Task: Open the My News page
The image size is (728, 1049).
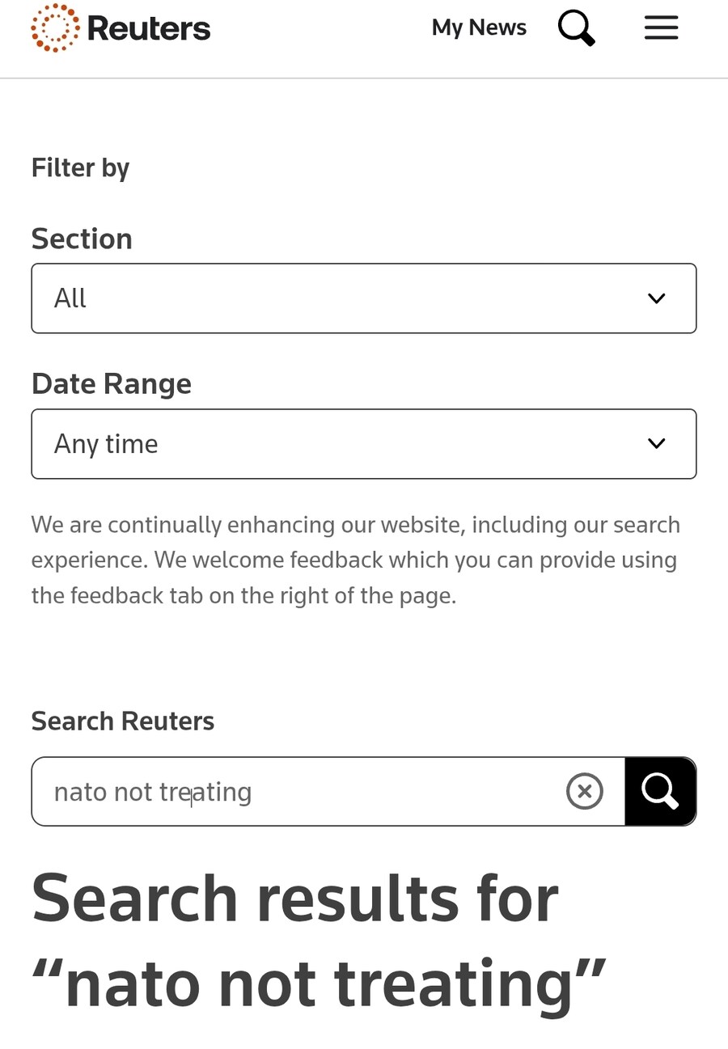Action: click(479, 27)
